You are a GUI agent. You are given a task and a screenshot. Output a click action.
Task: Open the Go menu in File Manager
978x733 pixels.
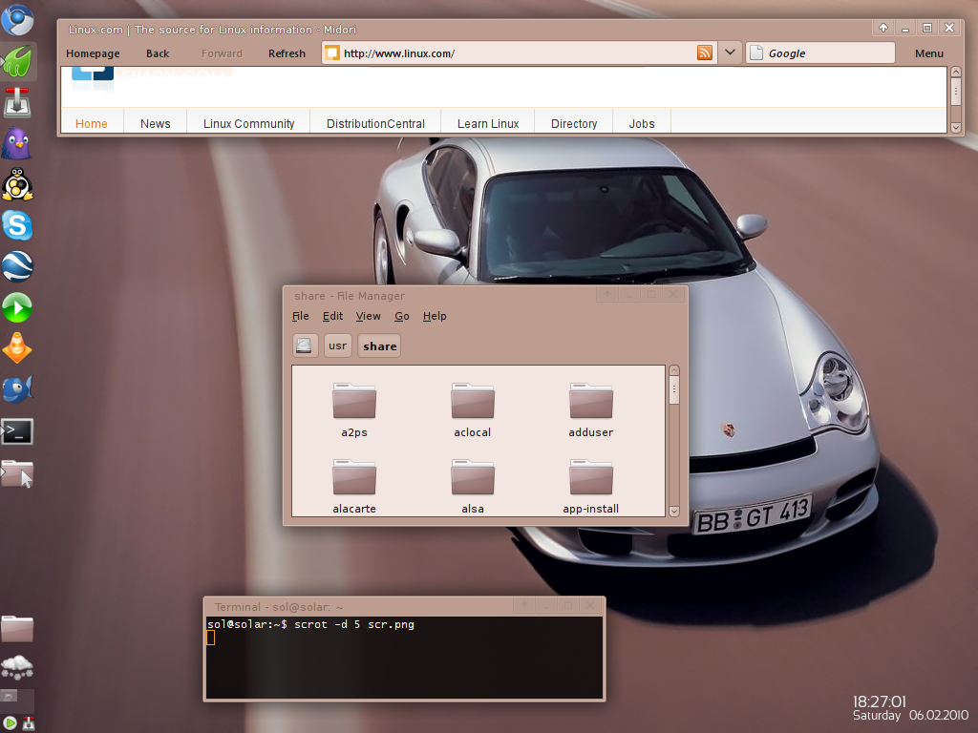pos(402,317)
